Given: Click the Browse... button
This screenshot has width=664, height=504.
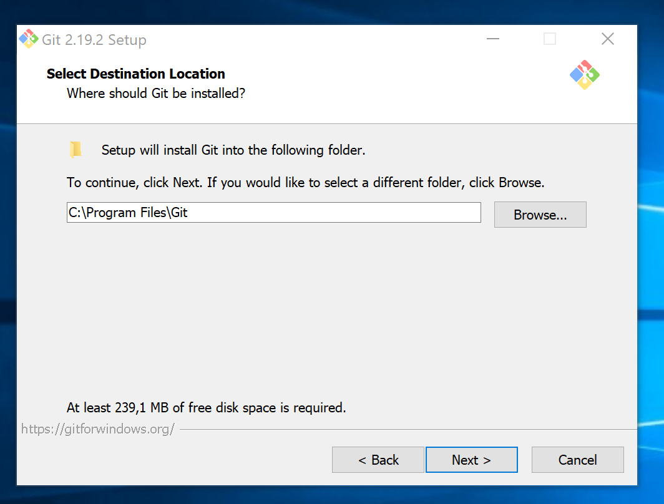Looking at the screenshot, I should point(540,215).
